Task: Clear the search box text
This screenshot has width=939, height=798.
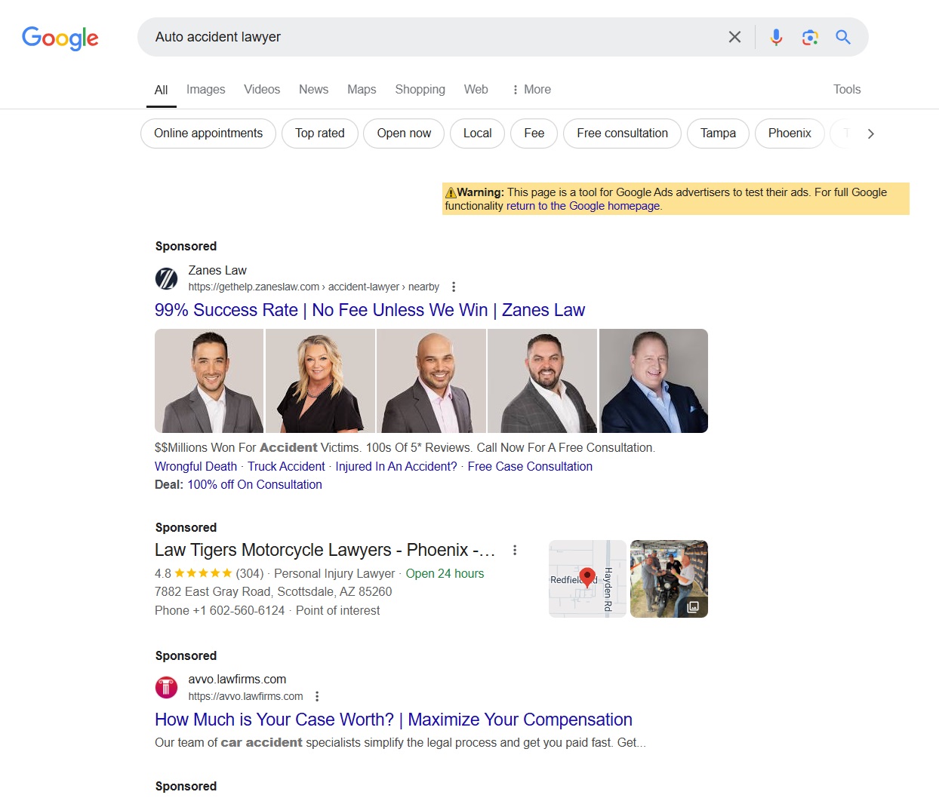Action: (734, 37)
